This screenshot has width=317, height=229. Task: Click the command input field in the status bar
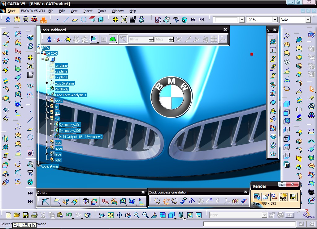pyautogui.click(x=249, y=224)
